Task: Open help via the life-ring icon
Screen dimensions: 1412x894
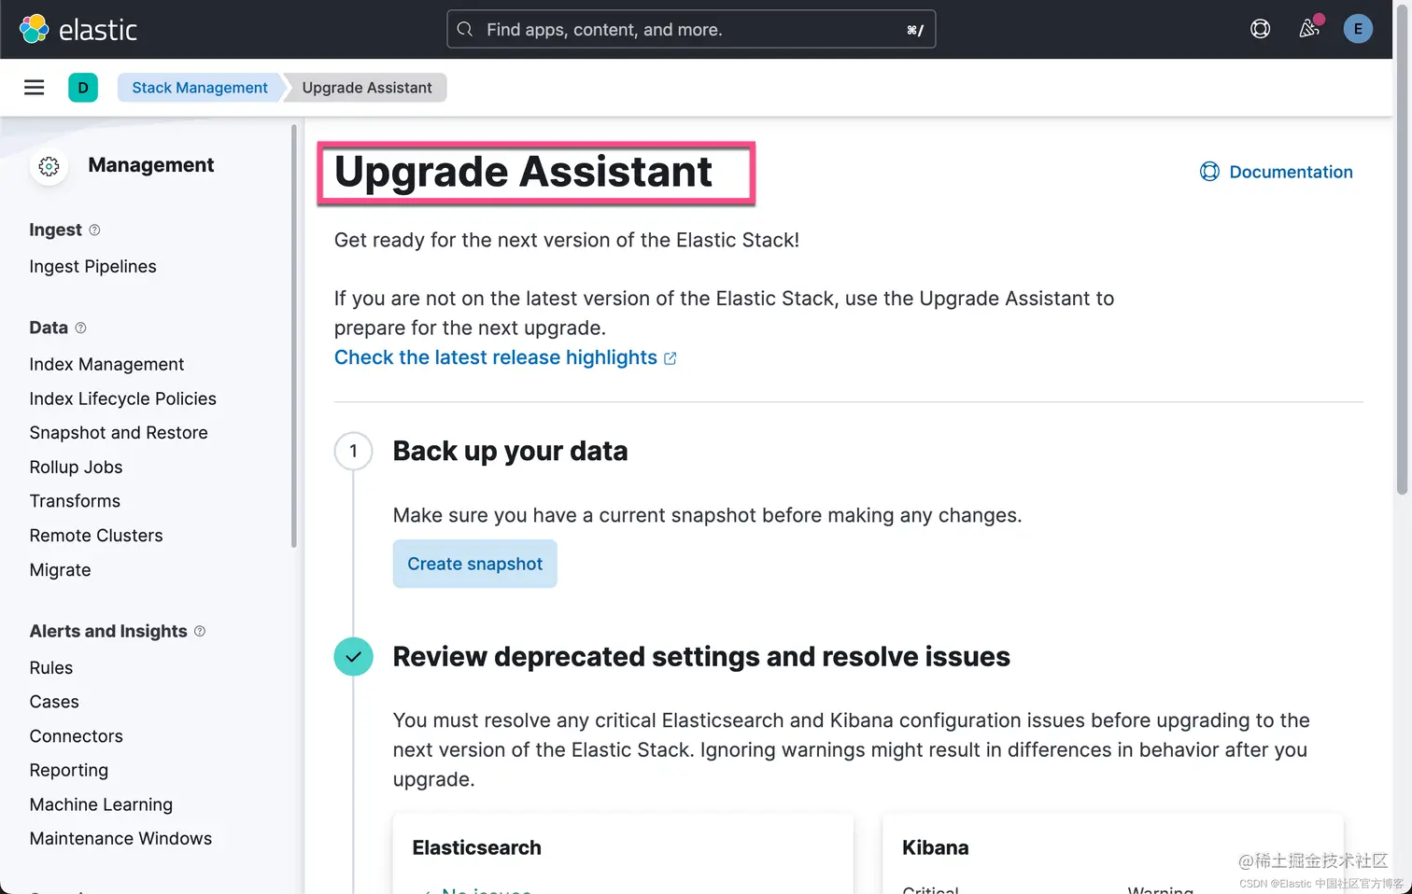Action: tap(1260, 29)
